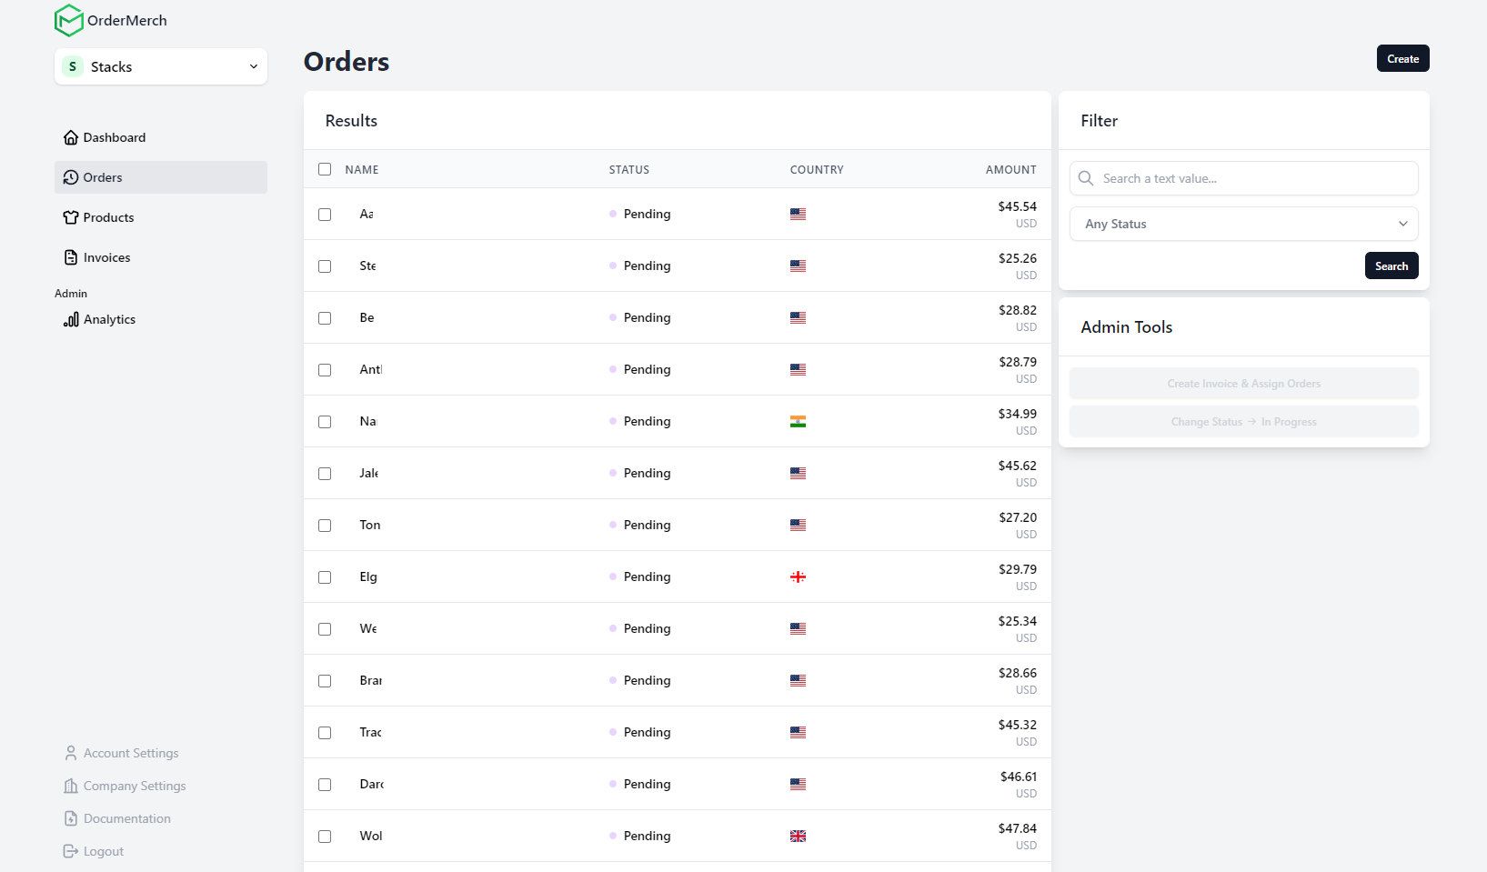Select the $47.84 order checkbox

[325, 837]
